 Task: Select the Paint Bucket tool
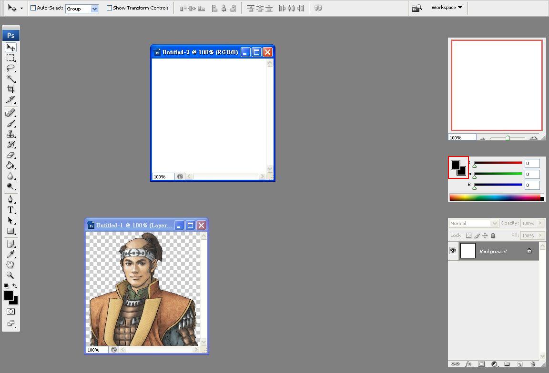[10, 166]
